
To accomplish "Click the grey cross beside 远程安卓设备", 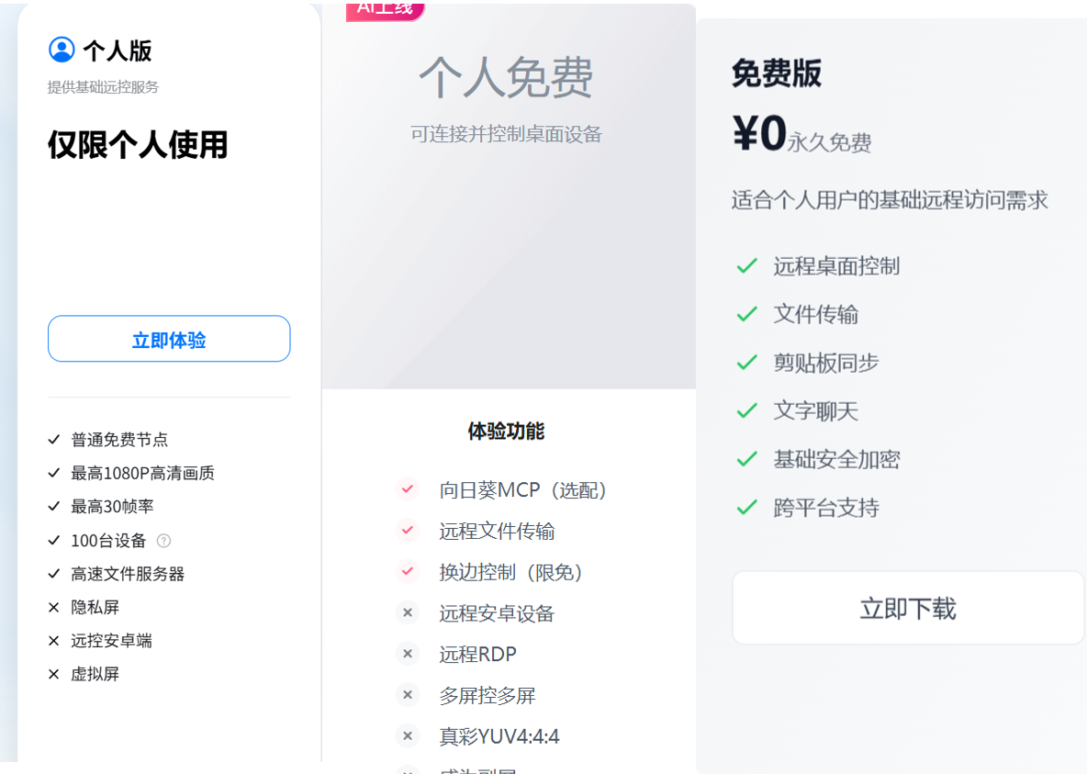I will click(x=408, y=612).
